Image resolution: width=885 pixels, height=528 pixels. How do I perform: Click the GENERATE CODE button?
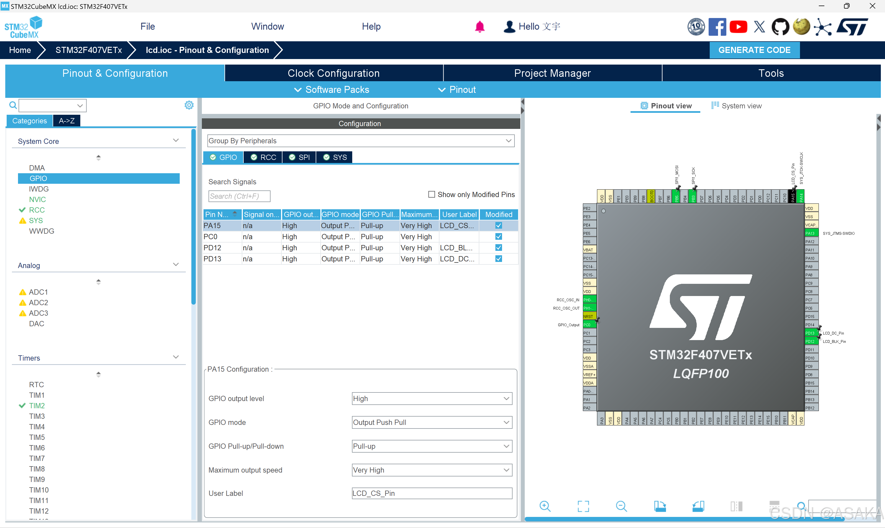tap(754, 50)
